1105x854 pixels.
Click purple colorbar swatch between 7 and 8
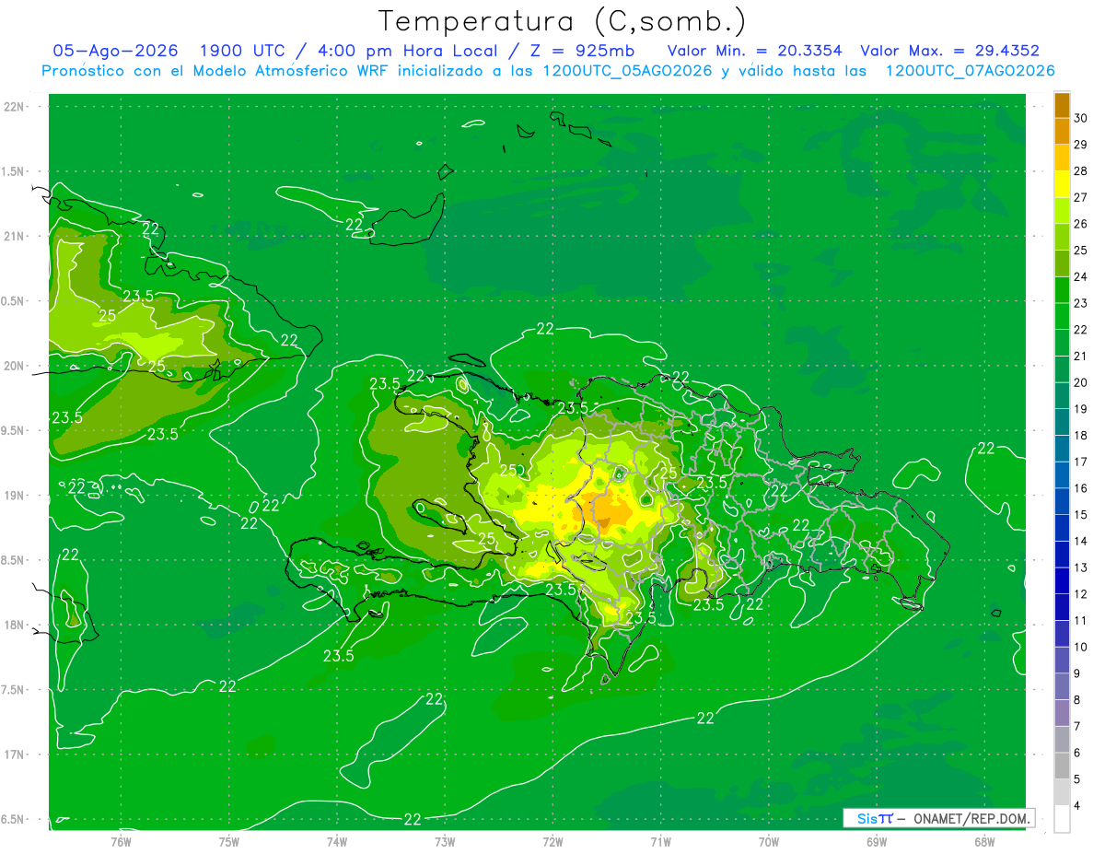(x=1062, y=713)
